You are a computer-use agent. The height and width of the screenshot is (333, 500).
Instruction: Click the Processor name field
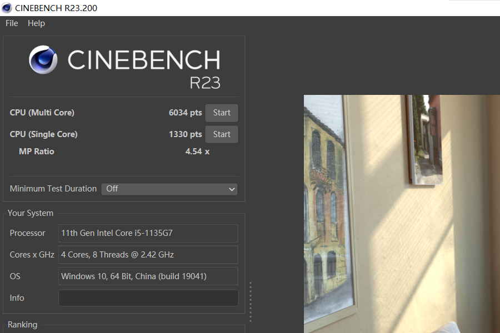(148, 233)
